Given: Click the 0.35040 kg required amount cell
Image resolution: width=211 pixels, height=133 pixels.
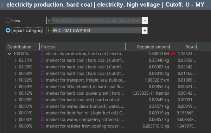Looking at the screenshot, I should 159,60.
